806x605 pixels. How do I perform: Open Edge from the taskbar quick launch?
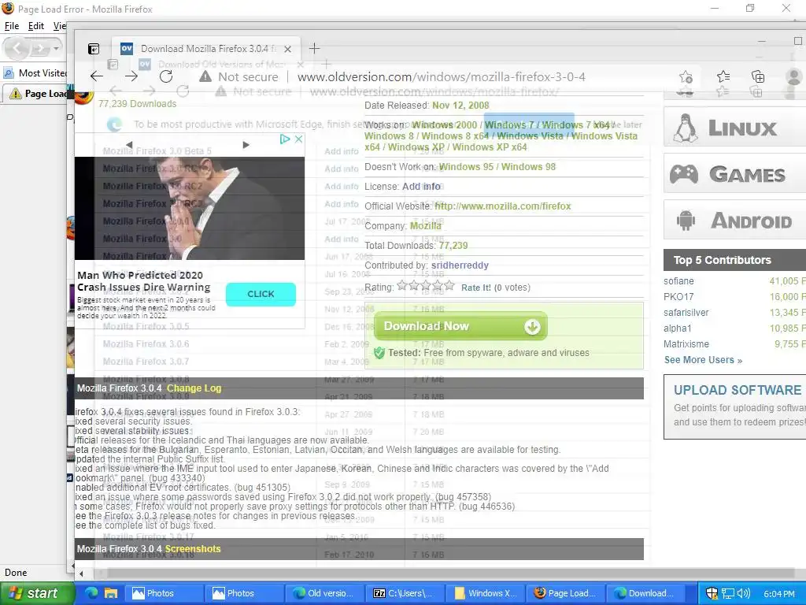click(91, 592)
